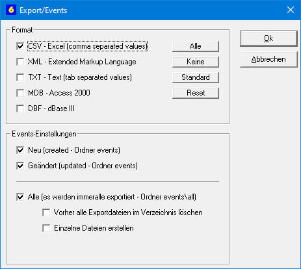Screen dimensions: 301x269
Task: Confirm the dialog with Ok
Action: 268,38
